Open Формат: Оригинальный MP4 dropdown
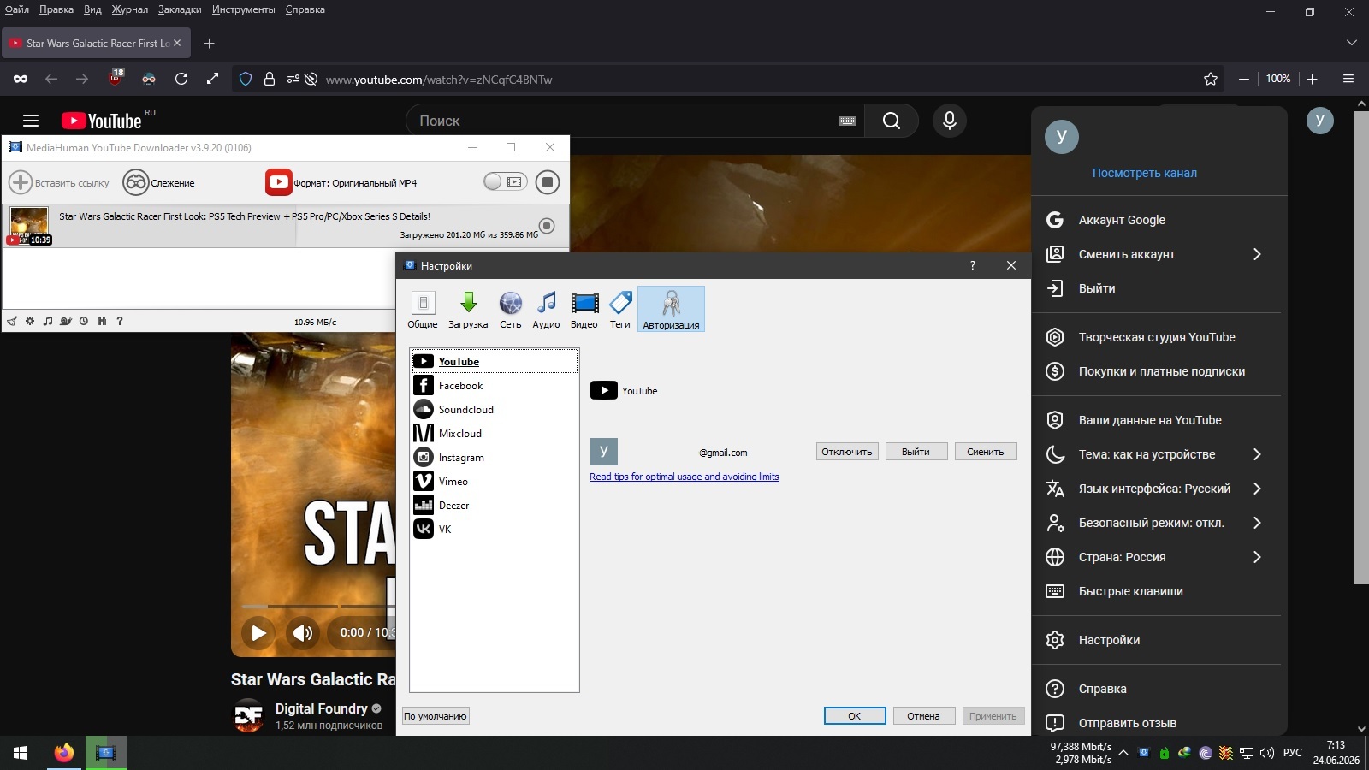 (x=341, y=182)
